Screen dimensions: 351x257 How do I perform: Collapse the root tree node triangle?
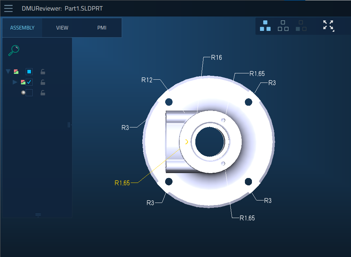click(8, 72)
